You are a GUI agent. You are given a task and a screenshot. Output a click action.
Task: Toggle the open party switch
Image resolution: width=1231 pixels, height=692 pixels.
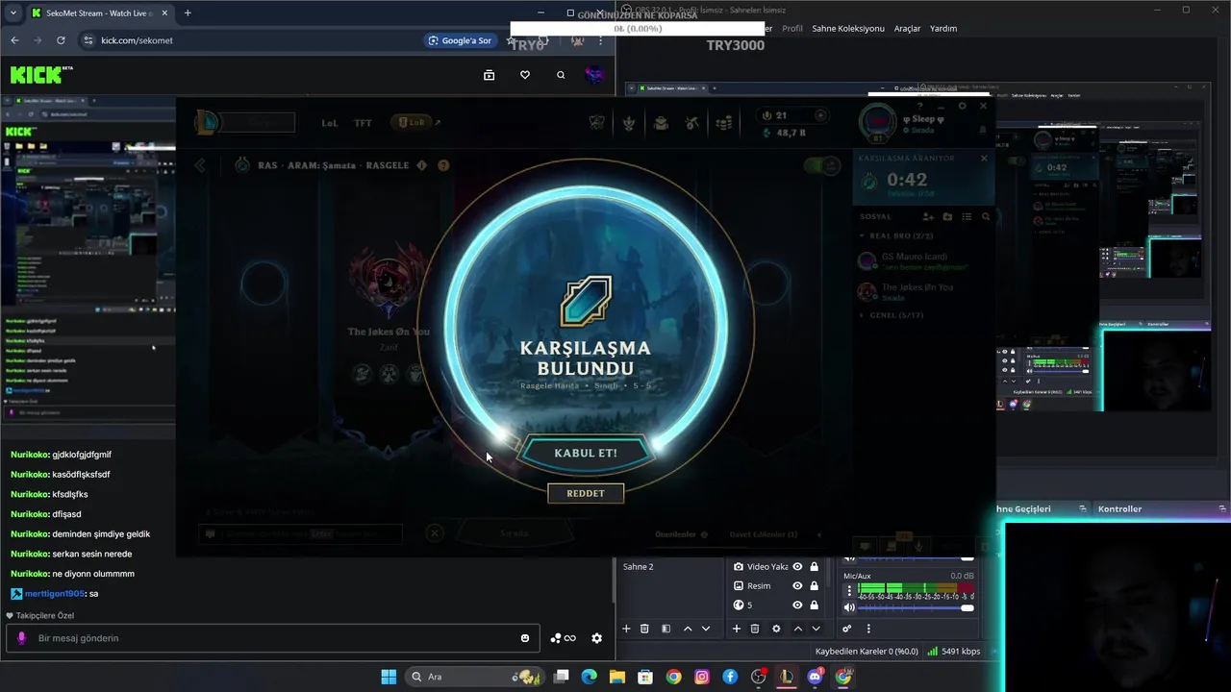pos(822,165)
